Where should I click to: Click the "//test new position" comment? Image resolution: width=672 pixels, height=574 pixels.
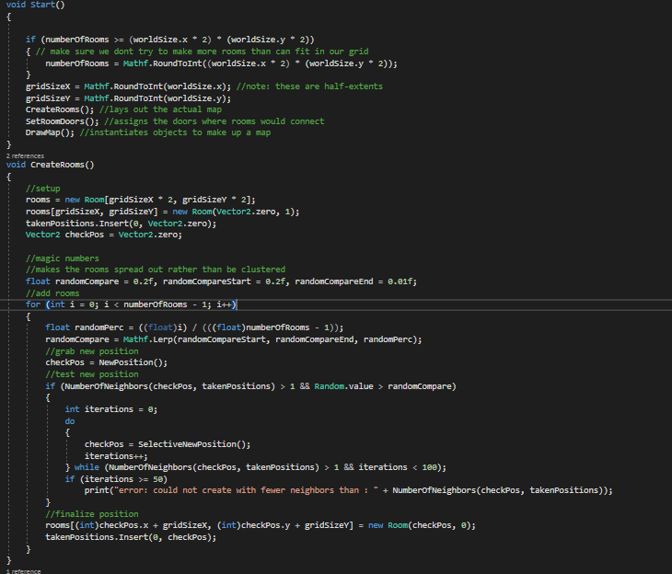point(92,374)
